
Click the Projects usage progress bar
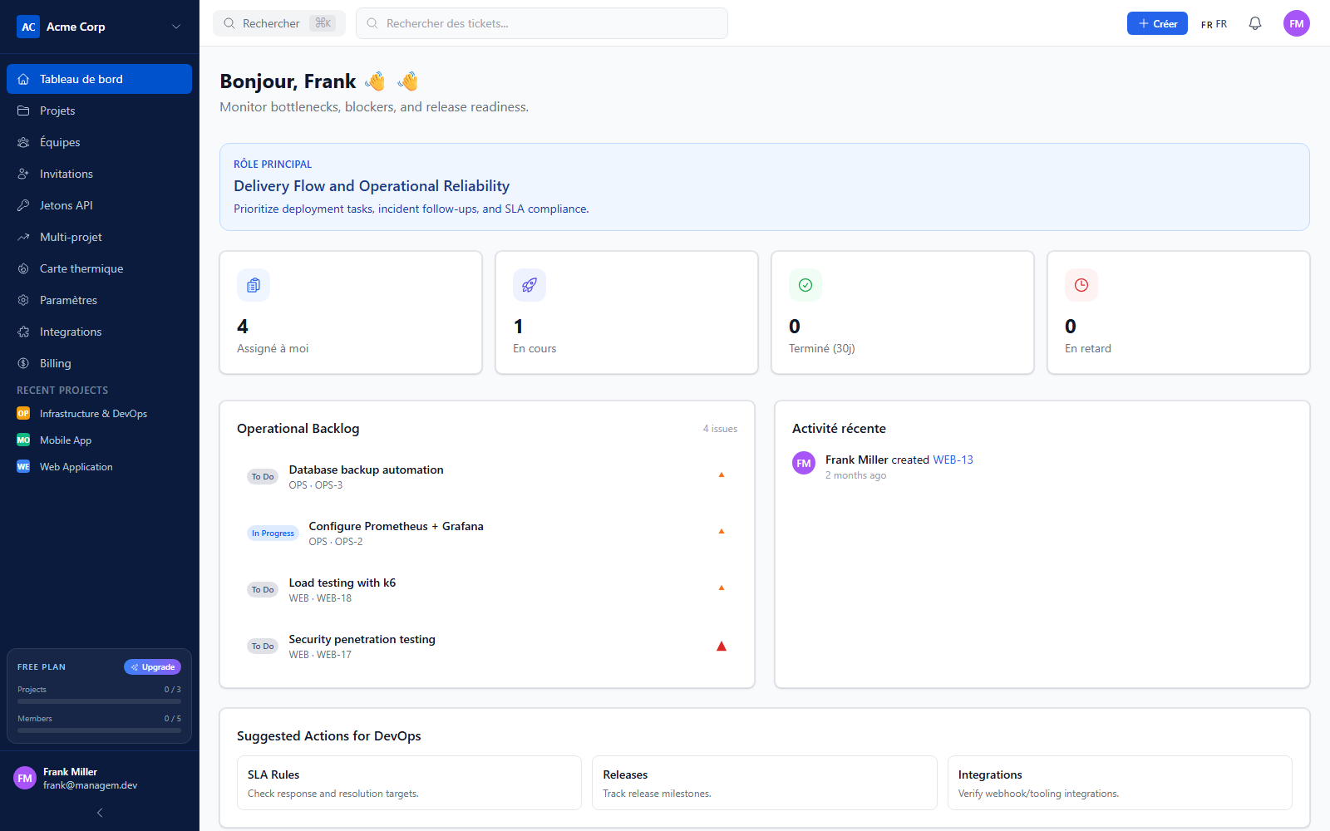99,701
